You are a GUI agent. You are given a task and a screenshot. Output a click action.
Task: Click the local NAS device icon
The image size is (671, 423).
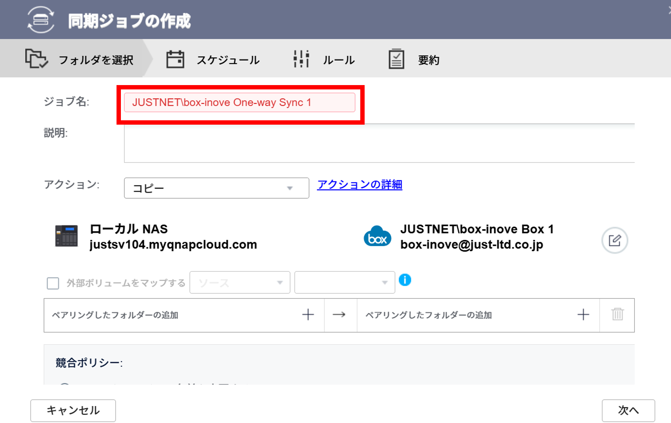tap(67, 236)
